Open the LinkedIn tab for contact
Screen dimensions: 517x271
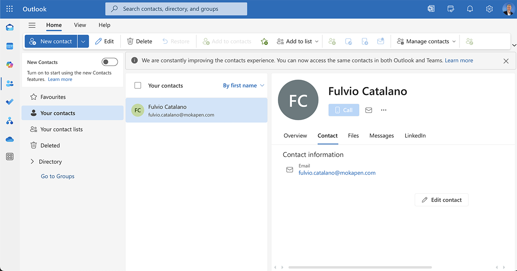tap(415, 135)
